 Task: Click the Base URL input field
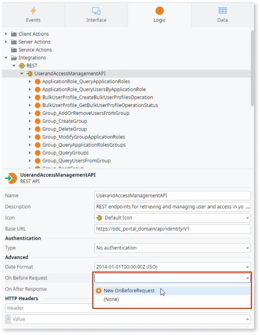point(172,229)
